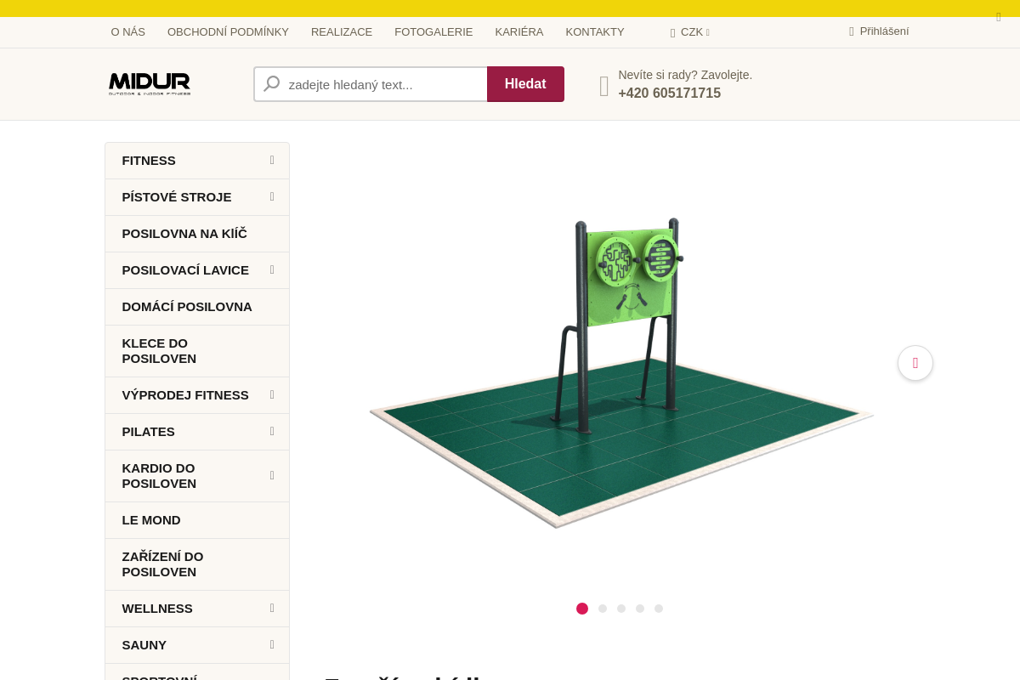
Task: Open the OBCHODNÍ PODMÍNKY menu item
Action: (228, 32)
